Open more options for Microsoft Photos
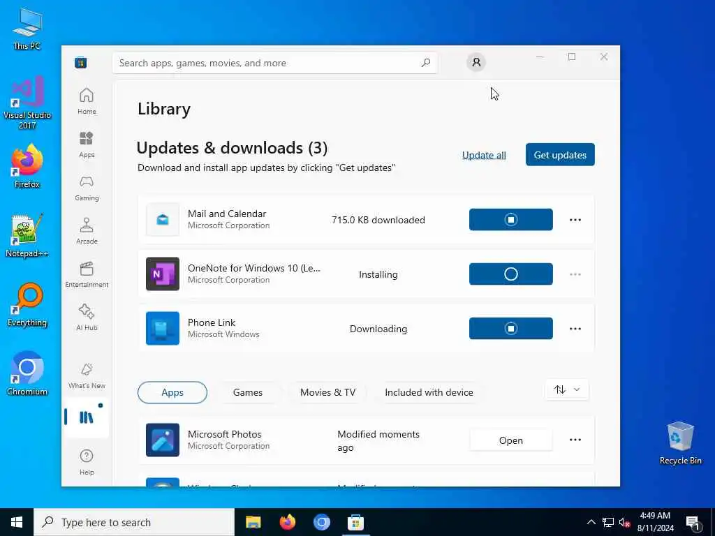This screenshot has width=715, height=536. coord(575,440)
